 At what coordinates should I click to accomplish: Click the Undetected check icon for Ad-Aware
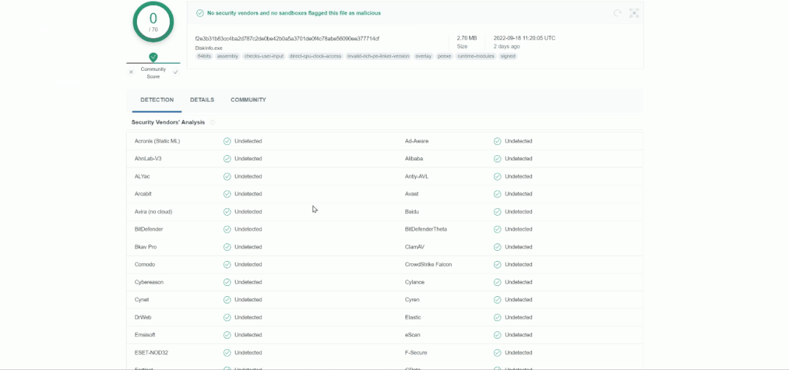coord(497,141)
